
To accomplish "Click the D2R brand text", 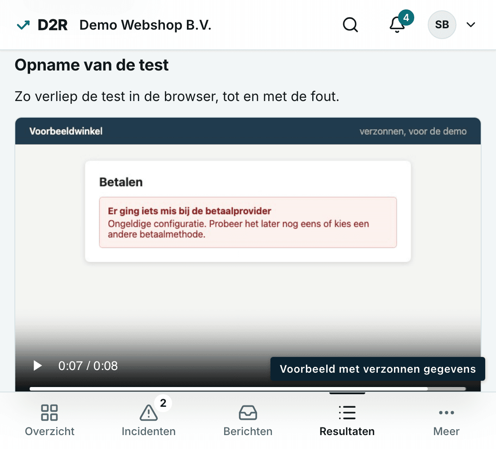I will [x=52, y=25].
